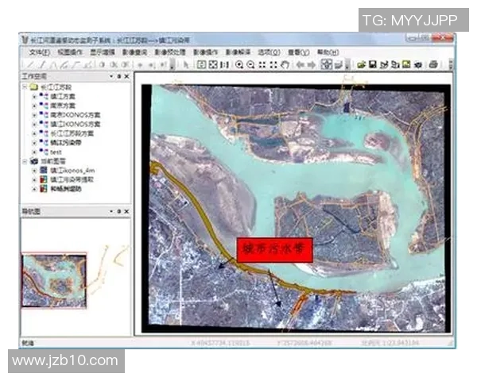Collapse the 当前图层 group node

(25, 161)
